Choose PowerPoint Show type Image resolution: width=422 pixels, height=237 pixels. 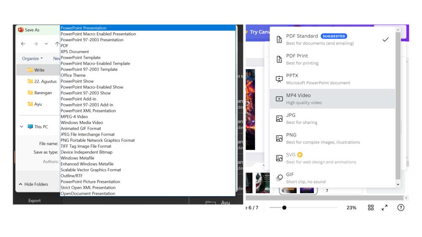click(148, 81)
